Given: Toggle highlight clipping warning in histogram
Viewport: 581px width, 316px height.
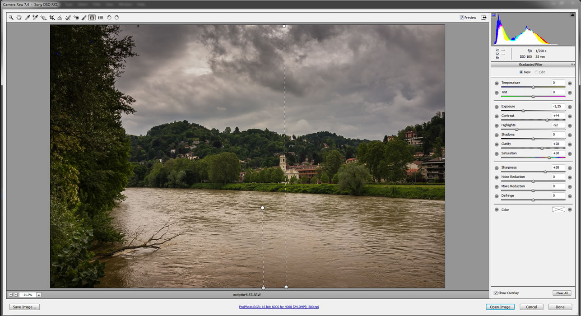Looking at the screenshot, I should pos(572,15).
